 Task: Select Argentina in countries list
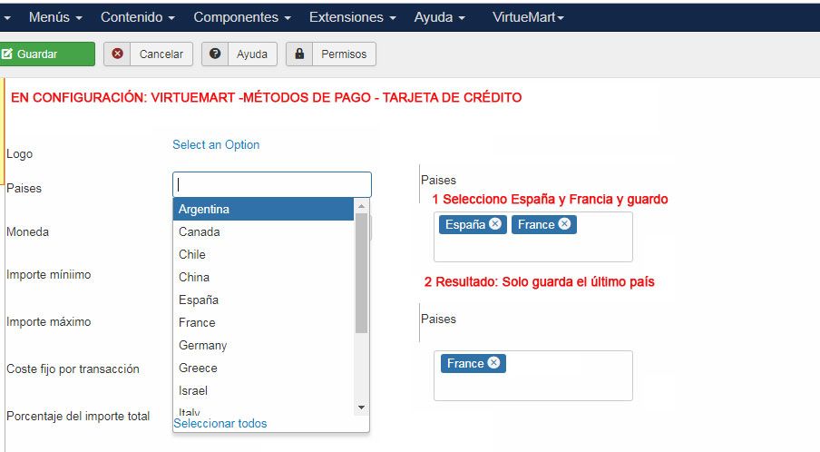coord(264,210)
